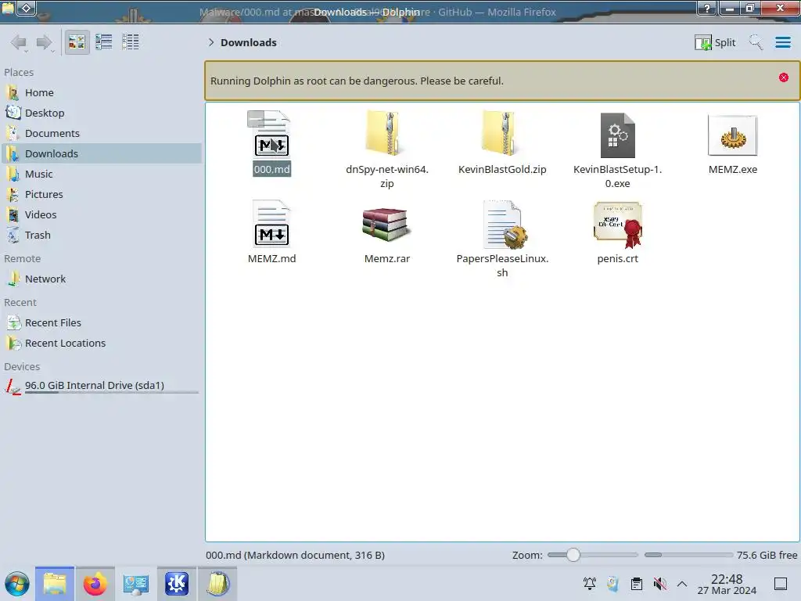This screenshot has width=801, height=601.
Task: Select the MEMZ.exe file icon
Action: pos(732,135)
